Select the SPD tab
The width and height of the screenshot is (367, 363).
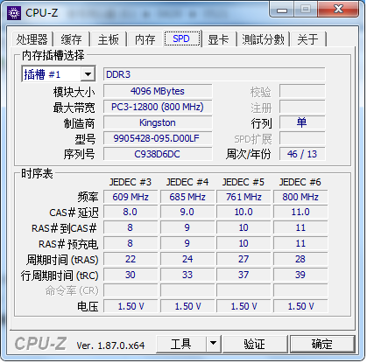click(x=183, y=38)
